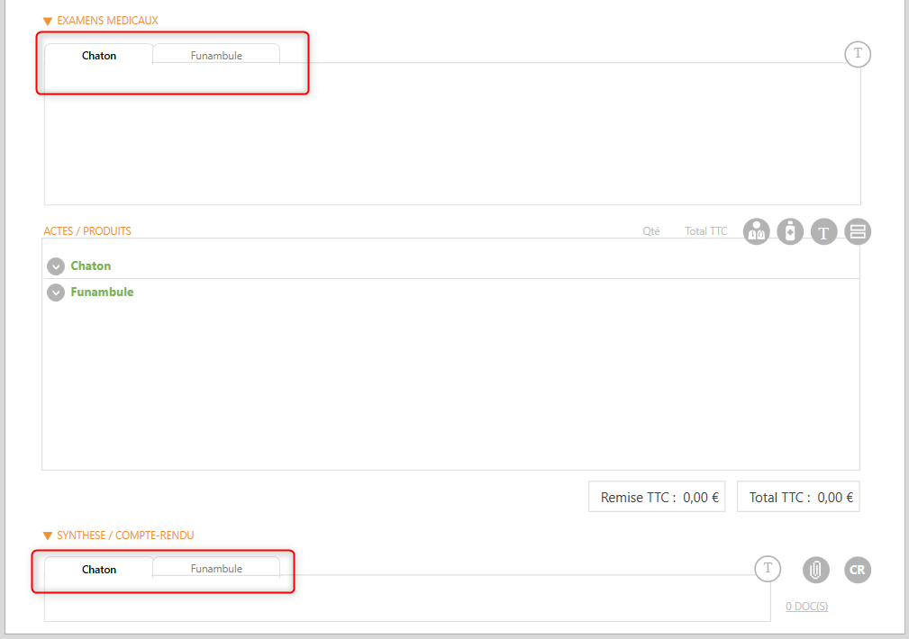909x639 pixels.
Task: Switch to Funambule tab in Synthese / Compte-rendu
Action: coord(216,569)
